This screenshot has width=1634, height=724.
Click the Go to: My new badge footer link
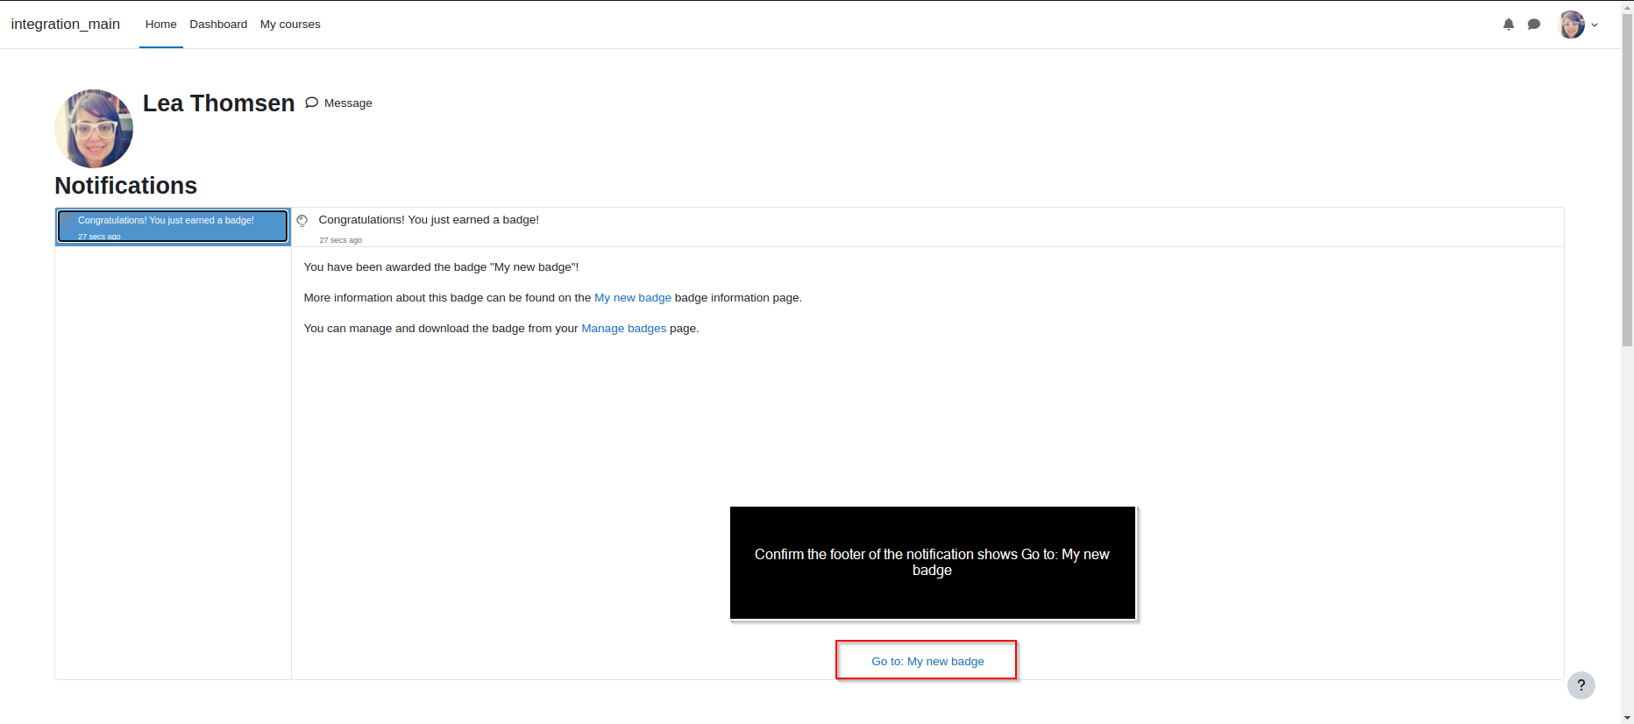tap(927, 661)
